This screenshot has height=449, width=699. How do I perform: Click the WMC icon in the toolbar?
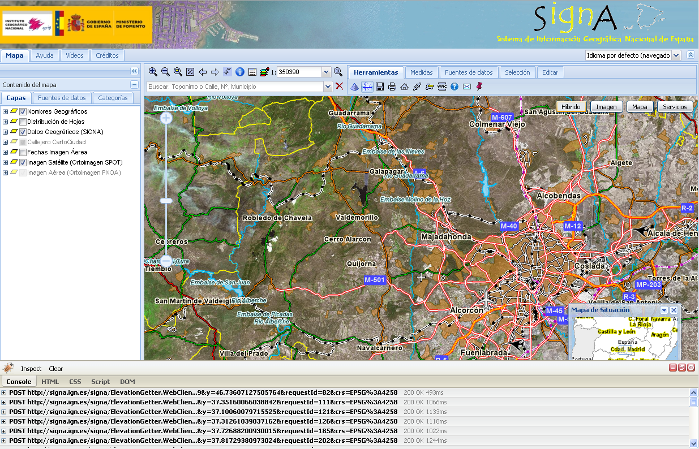[x=442, y=87]
